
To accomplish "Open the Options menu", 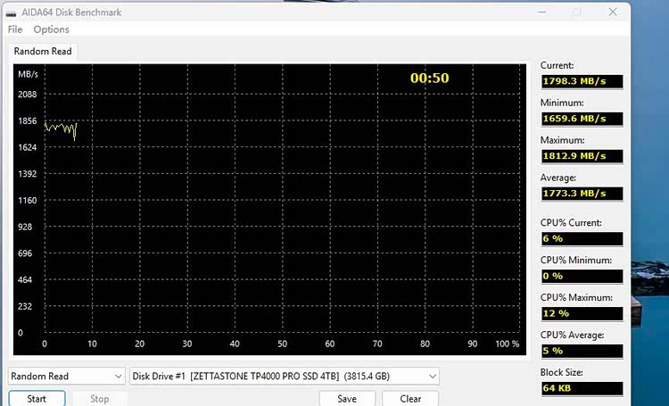I will [x=51, y=29].
